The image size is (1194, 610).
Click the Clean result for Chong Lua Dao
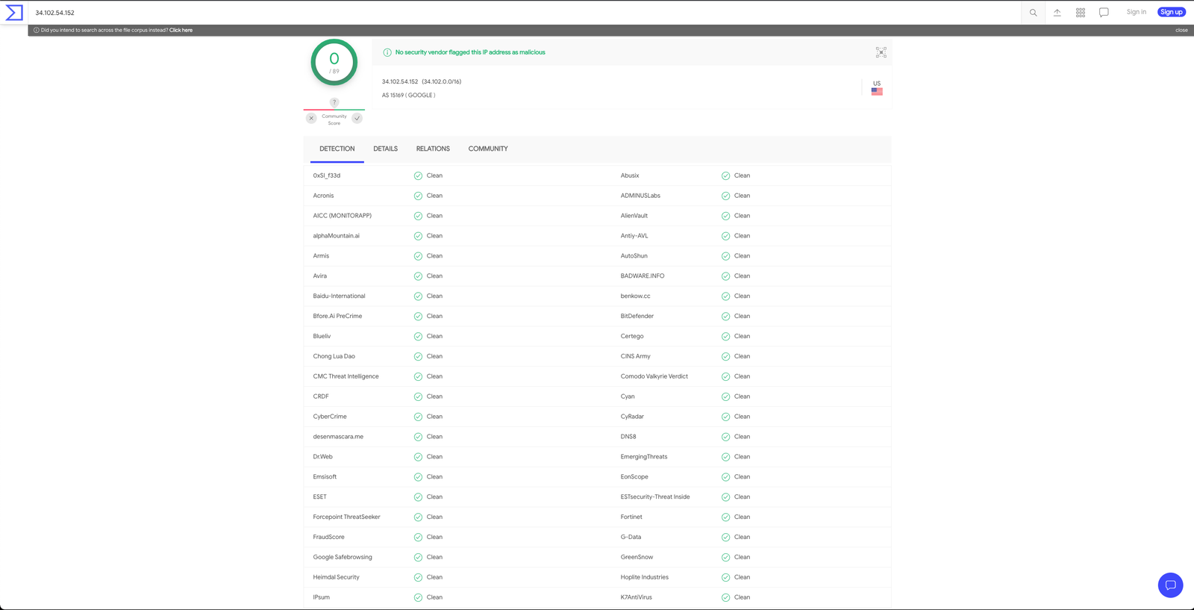pos(434,357)
